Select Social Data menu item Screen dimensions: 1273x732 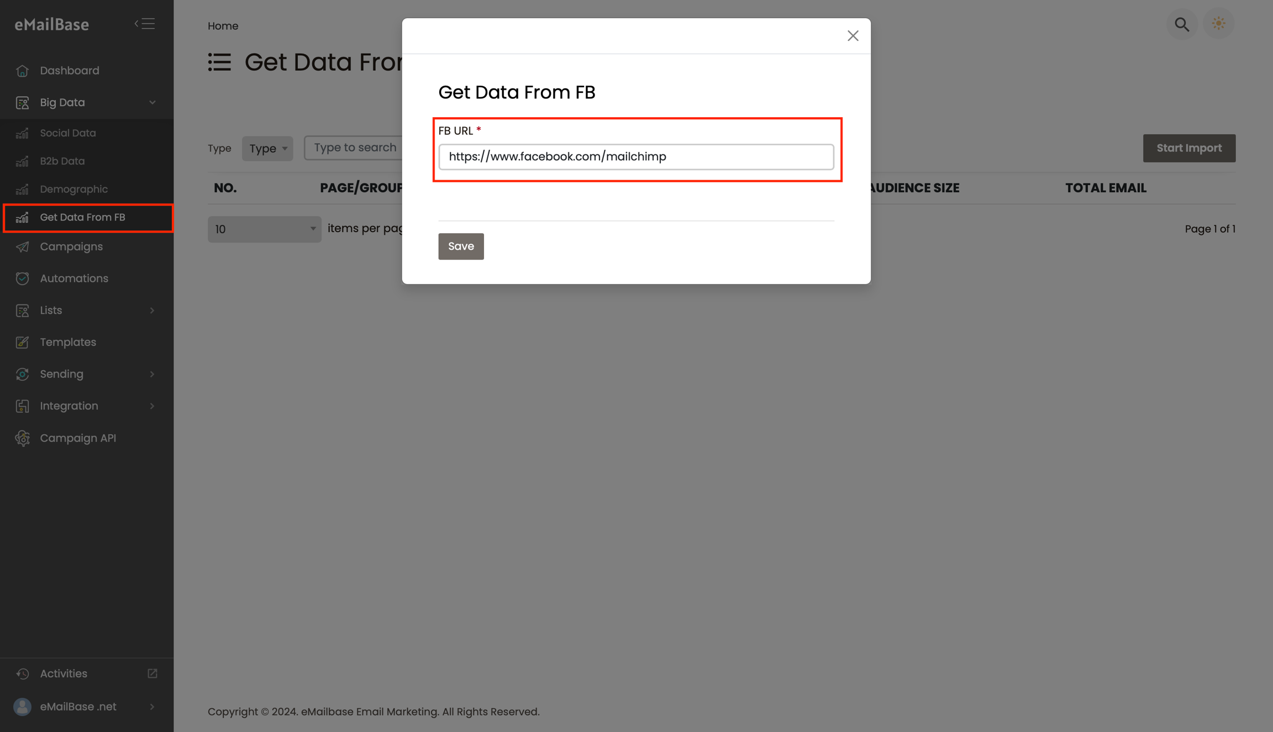pyautogui.click(x=68, y=133)
